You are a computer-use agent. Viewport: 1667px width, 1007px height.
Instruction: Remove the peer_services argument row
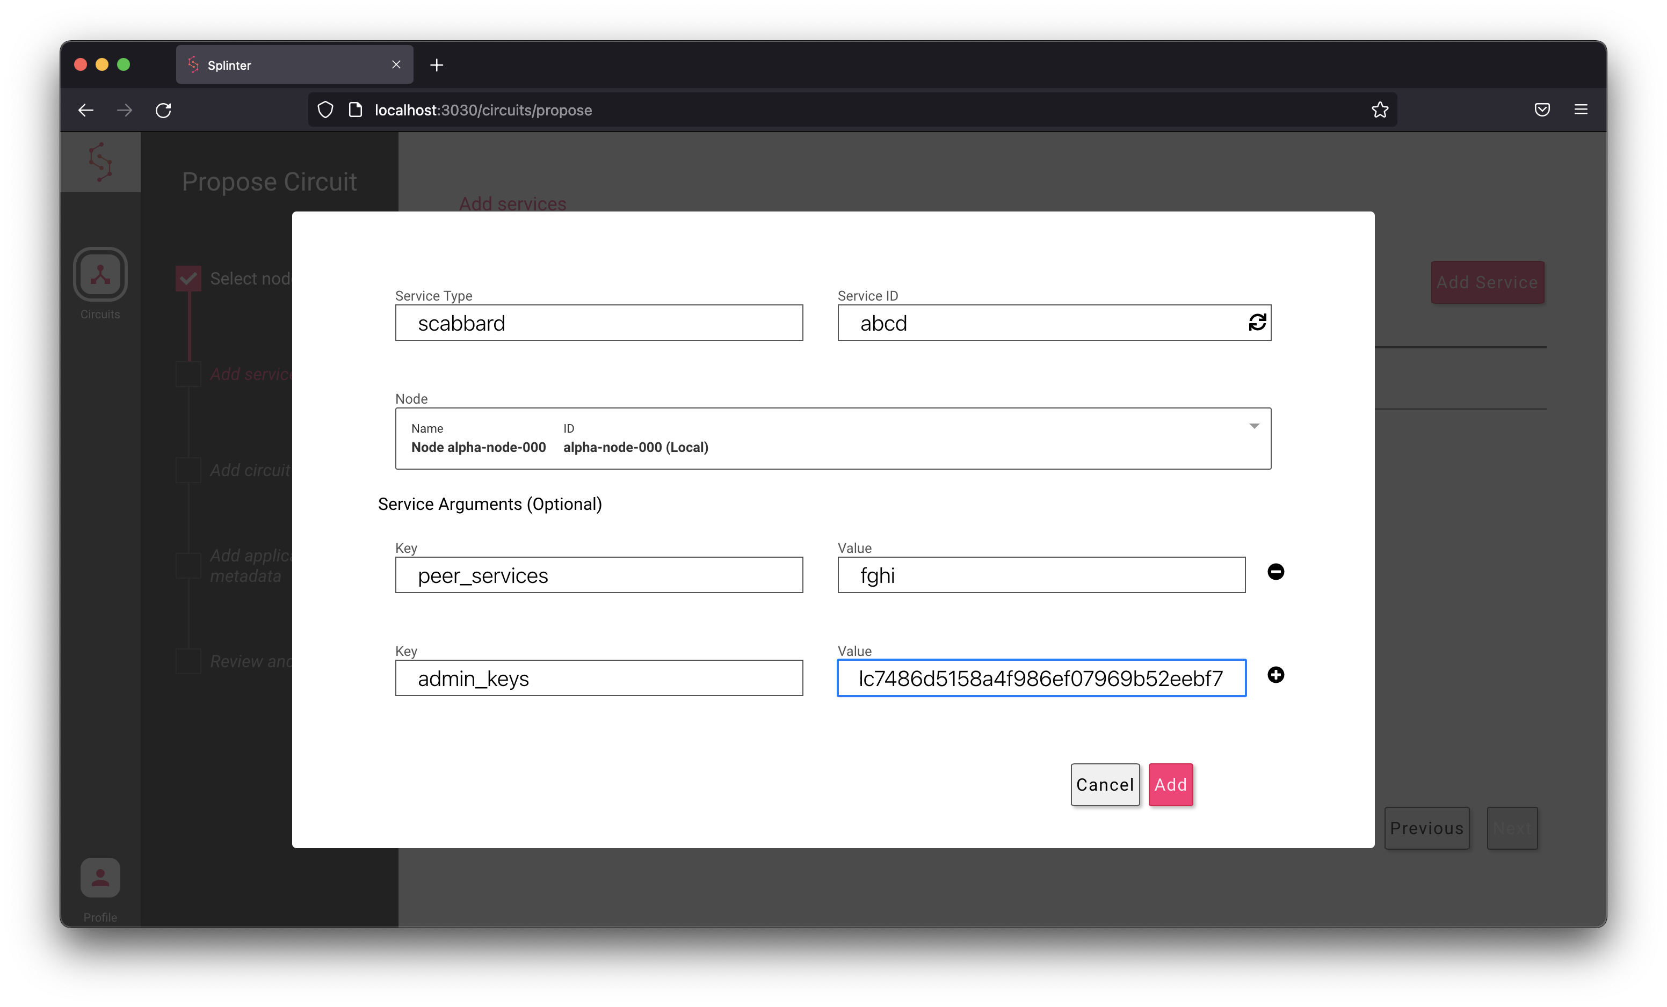1275,572
